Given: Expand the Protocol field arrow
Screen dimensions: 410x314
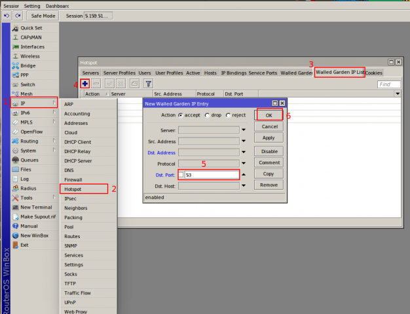Looking at the screenshot, I should (x=244, y=164).
